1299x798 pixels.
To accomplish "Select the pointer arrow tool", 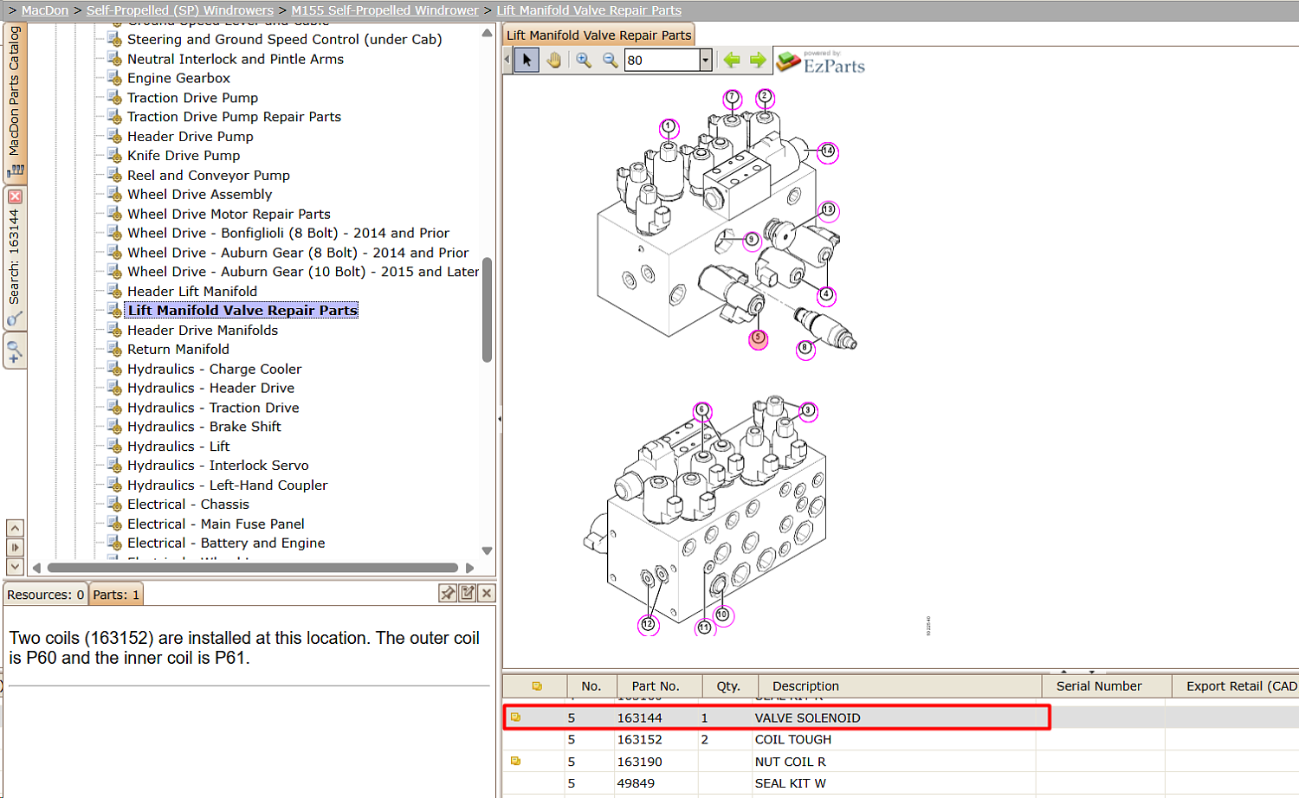I will 527,60.
